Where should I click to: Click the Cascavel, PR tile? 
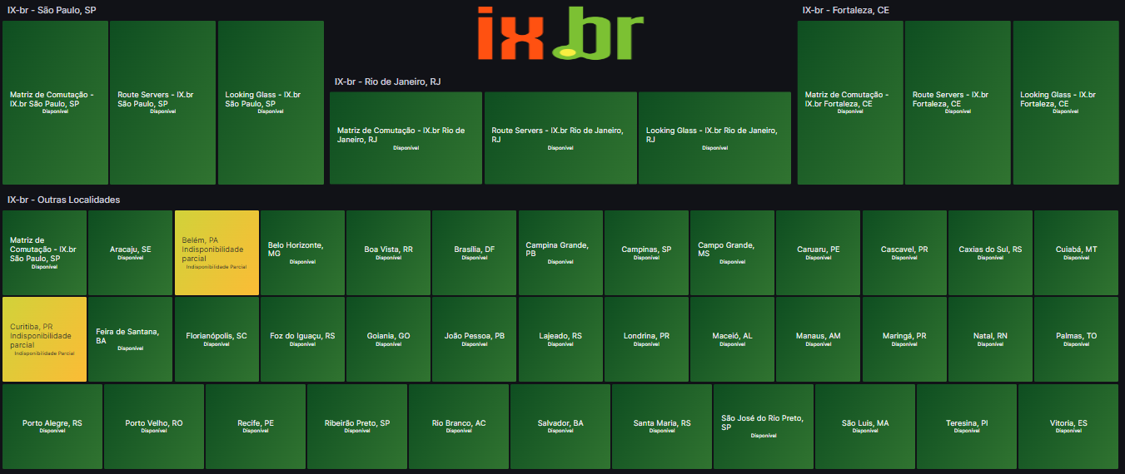904,253
